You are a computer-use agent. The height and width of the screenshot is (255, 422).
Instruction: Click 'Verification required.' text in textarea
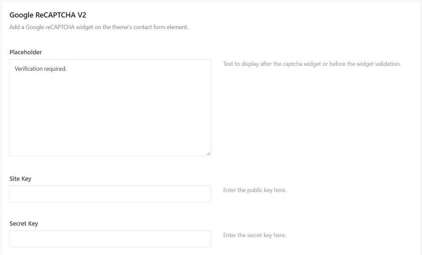41,69
